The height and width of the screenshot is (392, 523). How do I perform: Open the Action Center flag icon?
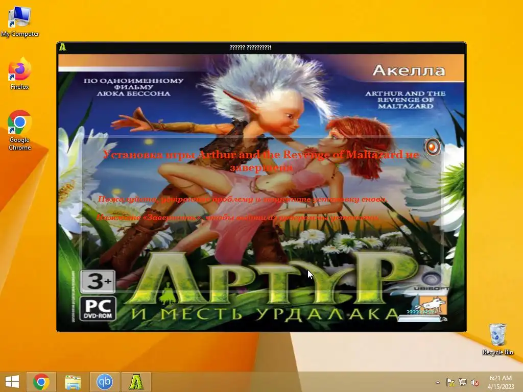click(x=450, y=382)
